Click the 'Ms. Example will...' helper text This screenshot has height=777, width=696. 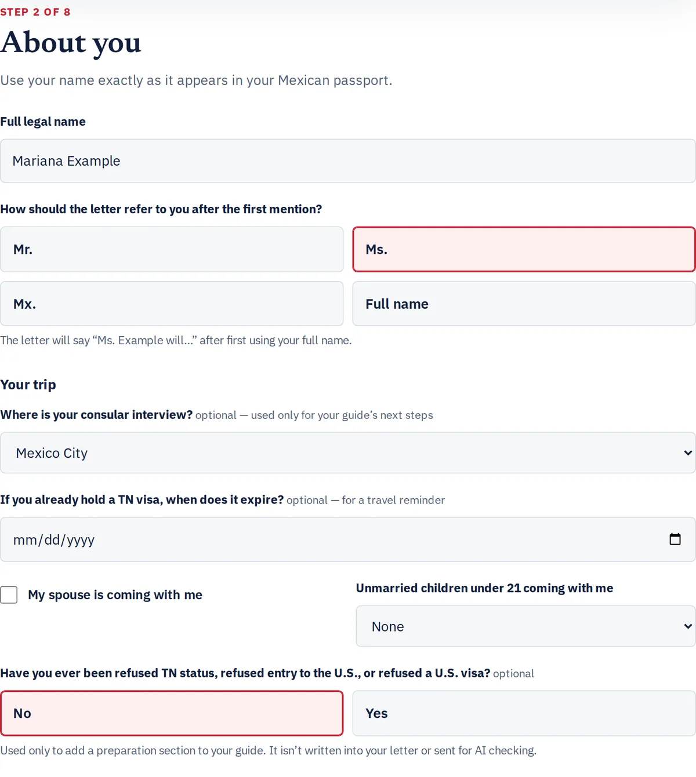[x=176, y=341]
